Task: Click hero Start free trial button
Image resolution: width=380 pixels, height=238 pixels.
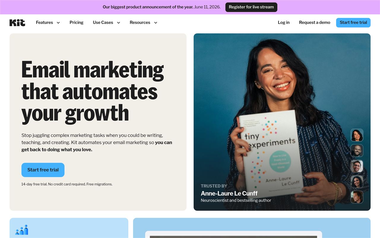Action: [43, 170]
